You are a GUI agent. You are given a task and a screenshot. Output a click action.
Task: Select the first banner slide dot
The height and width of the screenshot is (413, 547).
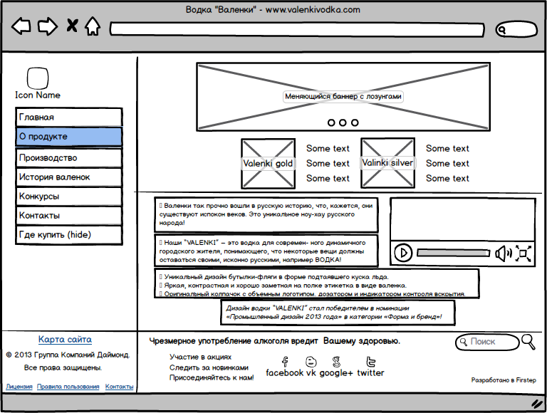pos(331,122)
